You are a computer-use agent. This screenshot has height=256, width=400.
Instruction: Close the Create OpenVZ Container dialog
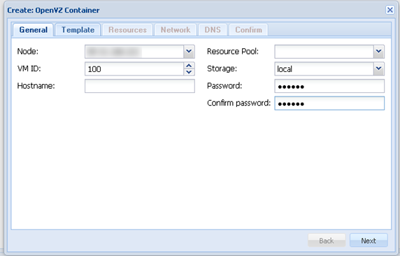click(x=390, y=10)
